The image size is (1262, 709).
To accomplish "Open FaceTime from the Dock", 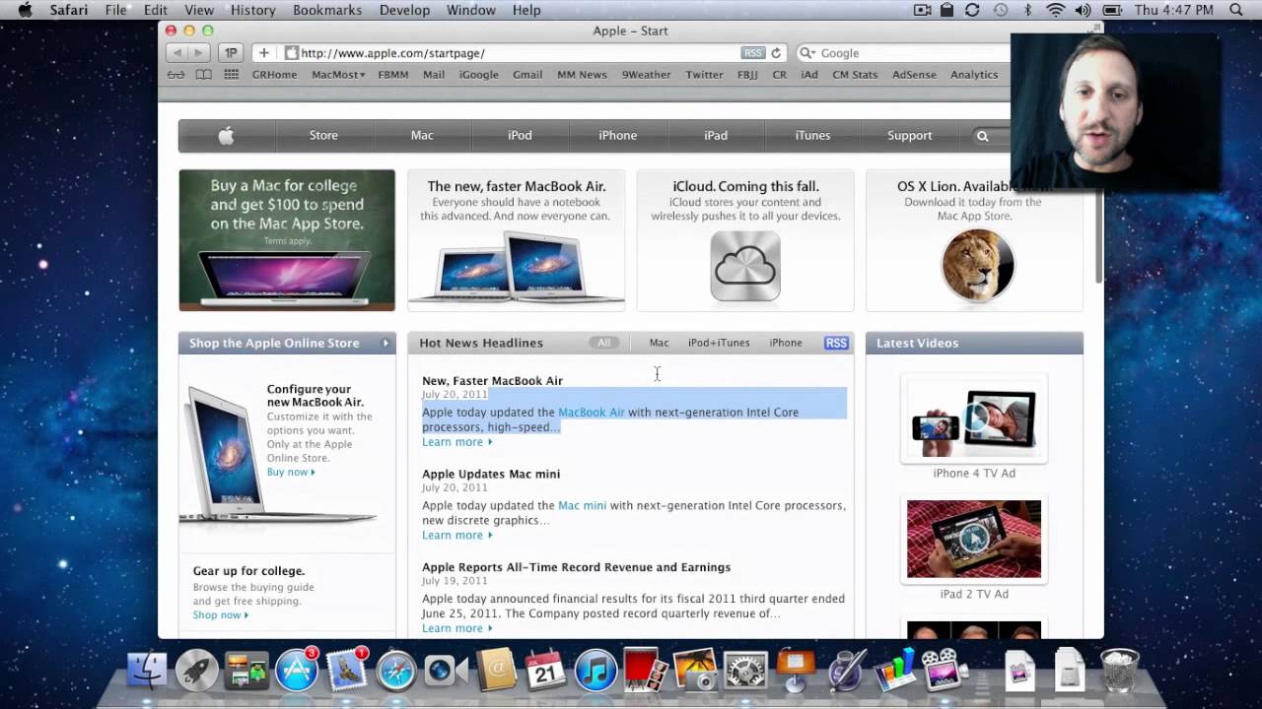I will 447,671.
